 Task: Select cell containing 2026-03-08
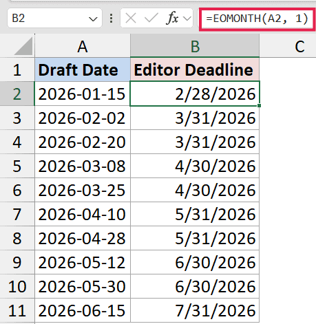pos(83,166)
